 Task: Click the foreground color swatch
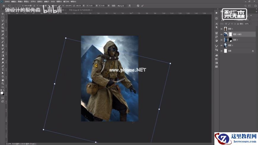coord(2,93)
